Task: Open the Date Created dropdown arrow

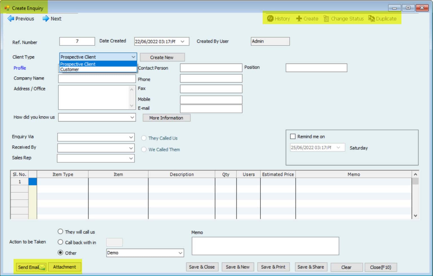Action: pos(182,42)
